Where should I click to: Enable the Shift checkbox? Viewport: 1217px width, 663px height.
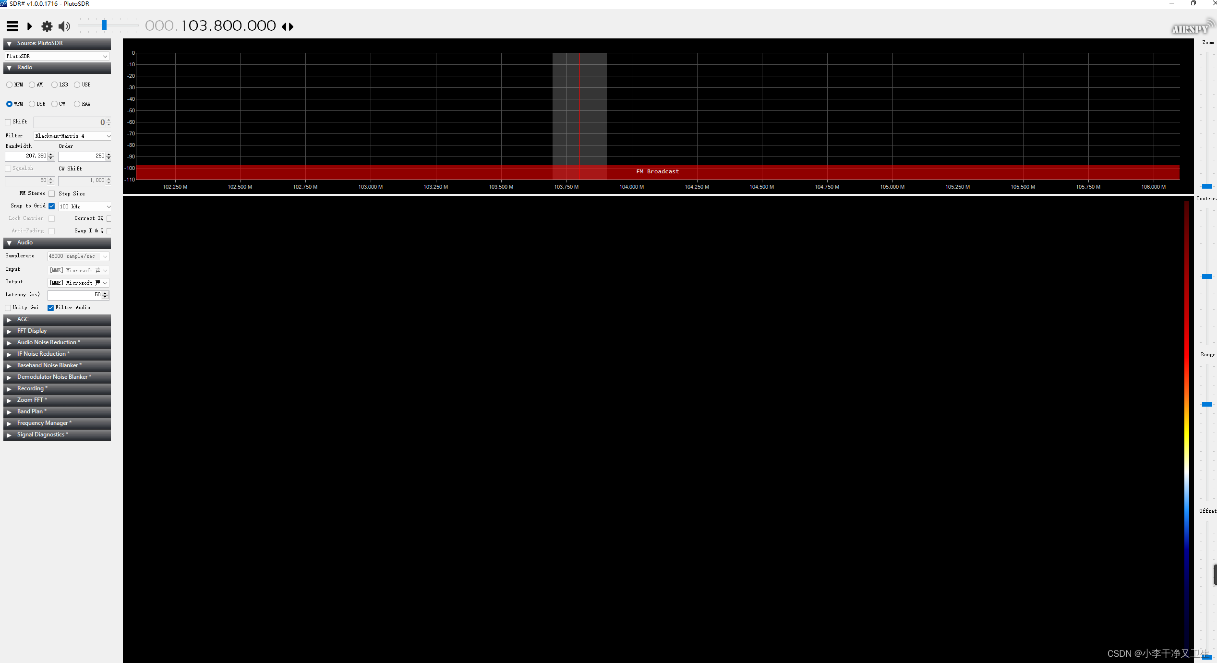coord(8,121)
